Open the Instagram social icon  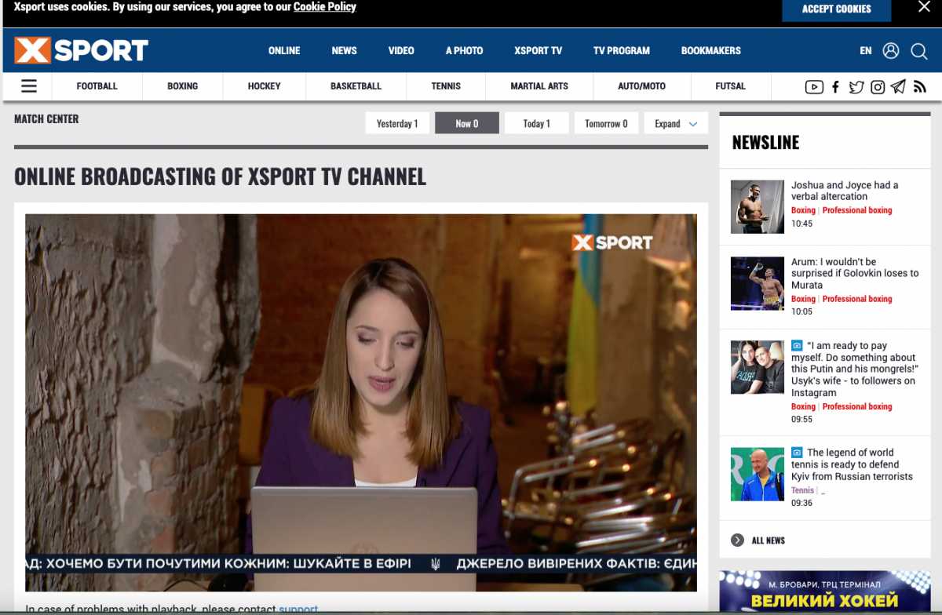click(x=878, y=87)
